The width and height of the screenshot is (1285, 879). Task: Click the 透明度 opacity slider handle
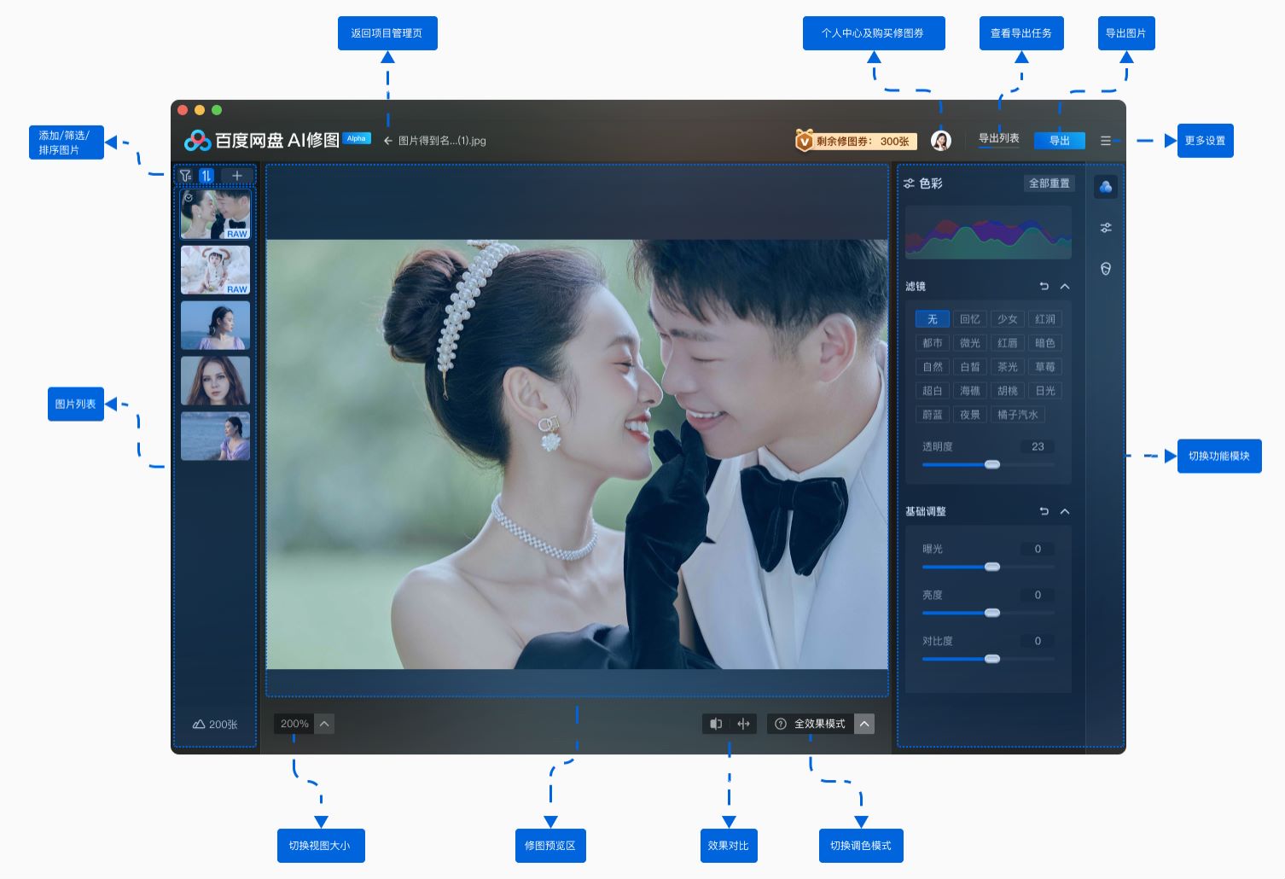tap(991, 464)
